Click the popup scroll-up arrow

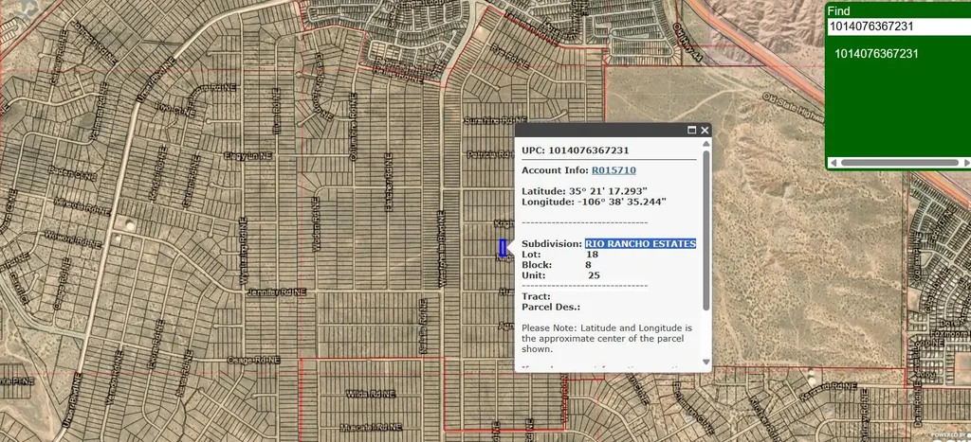tap(705, 146)
